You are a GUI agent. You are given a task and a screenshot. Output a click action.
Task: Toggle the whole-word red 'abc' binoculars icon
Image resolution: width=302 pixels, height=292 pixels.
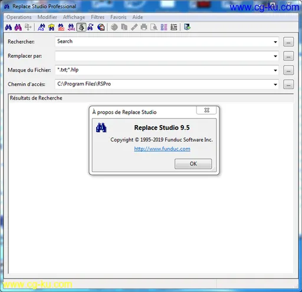click(61, 27)
